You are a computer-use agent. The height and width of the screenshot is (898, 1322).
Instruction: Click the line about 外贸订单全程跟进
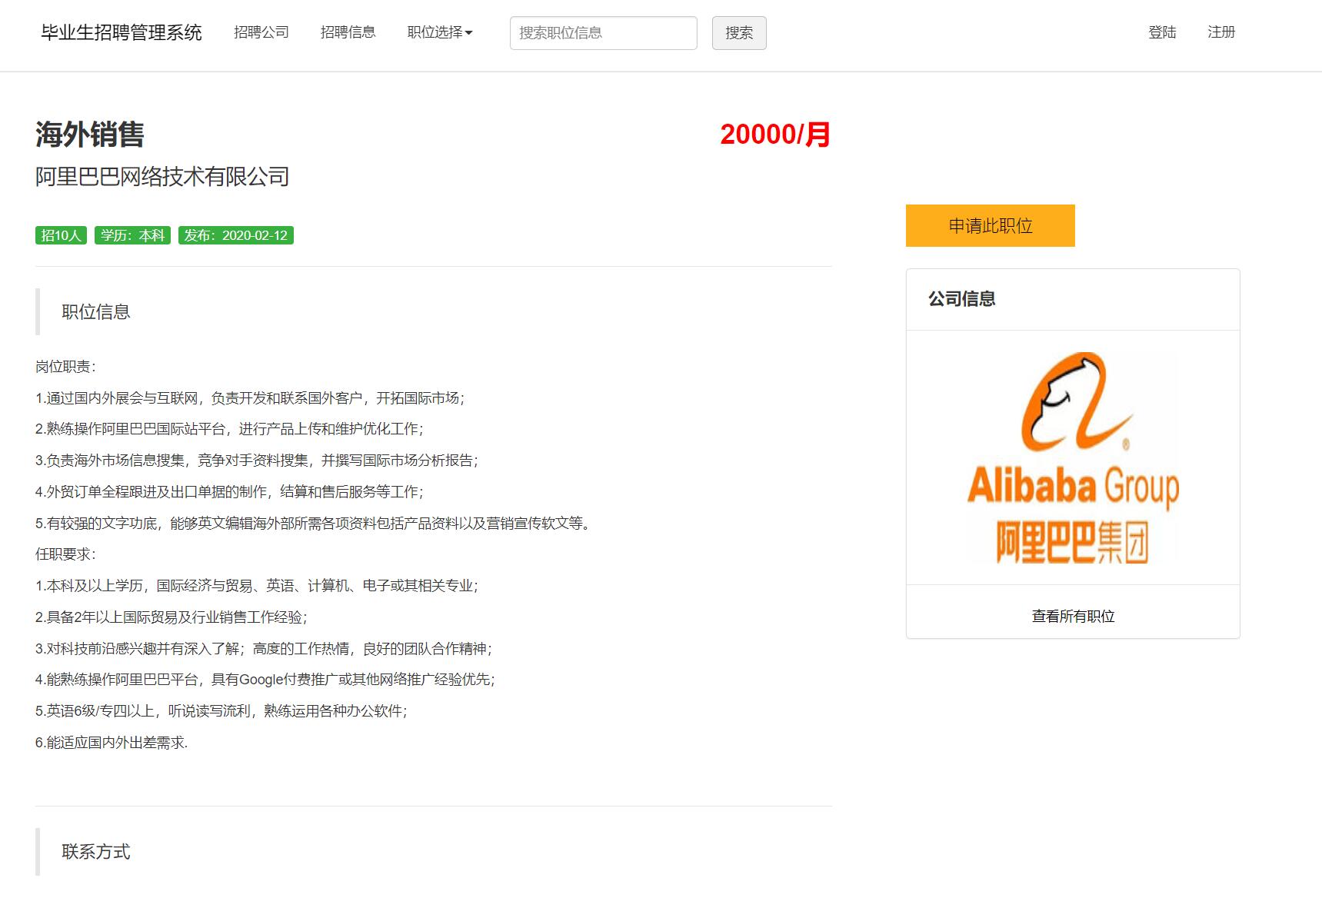coord(229,492)
